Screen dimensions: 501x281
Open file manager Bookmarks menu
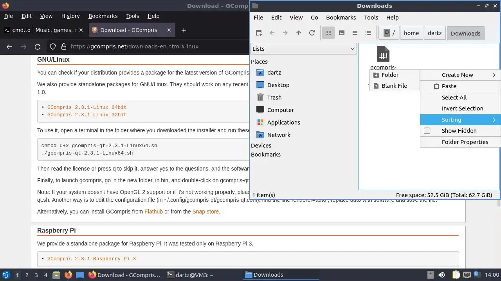click(x=341, y=18)
